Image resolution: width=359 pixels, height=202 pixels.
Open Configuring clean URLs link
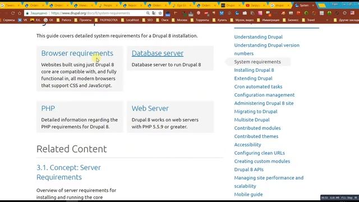pos(259,153)
